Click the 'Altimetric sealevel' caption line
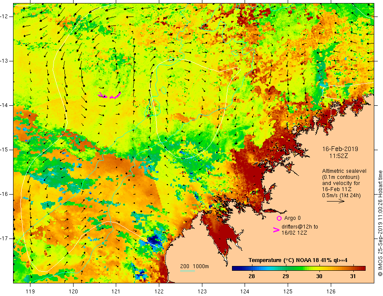 pos(344,171)
